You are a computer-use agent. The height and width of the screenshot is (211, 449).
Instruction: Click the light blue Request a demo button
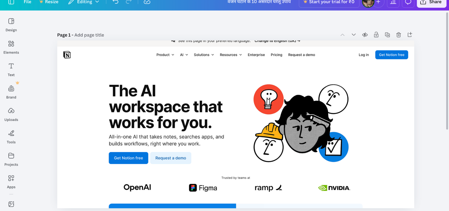(x=171, y=158)
